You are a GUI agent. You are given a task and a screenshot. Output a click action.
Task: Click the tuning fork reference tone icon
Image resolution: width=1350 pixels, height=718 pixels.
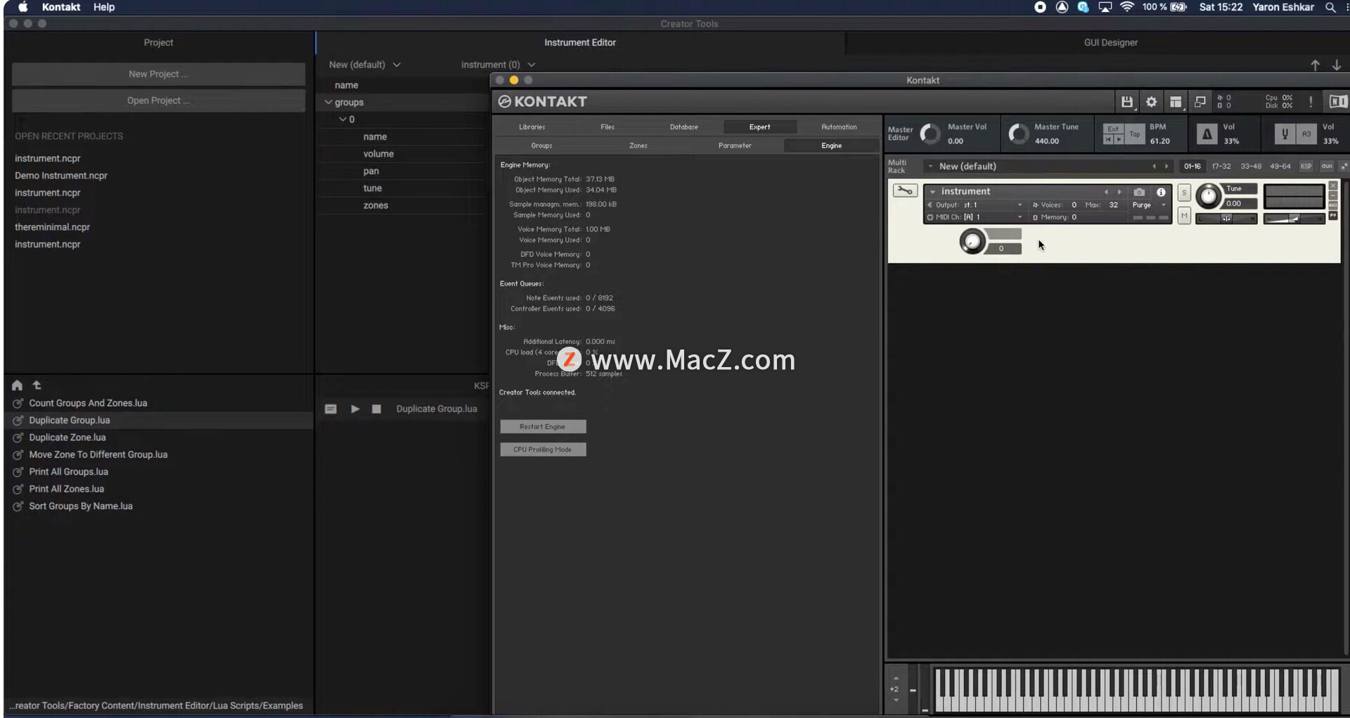tap(1285, 134)
